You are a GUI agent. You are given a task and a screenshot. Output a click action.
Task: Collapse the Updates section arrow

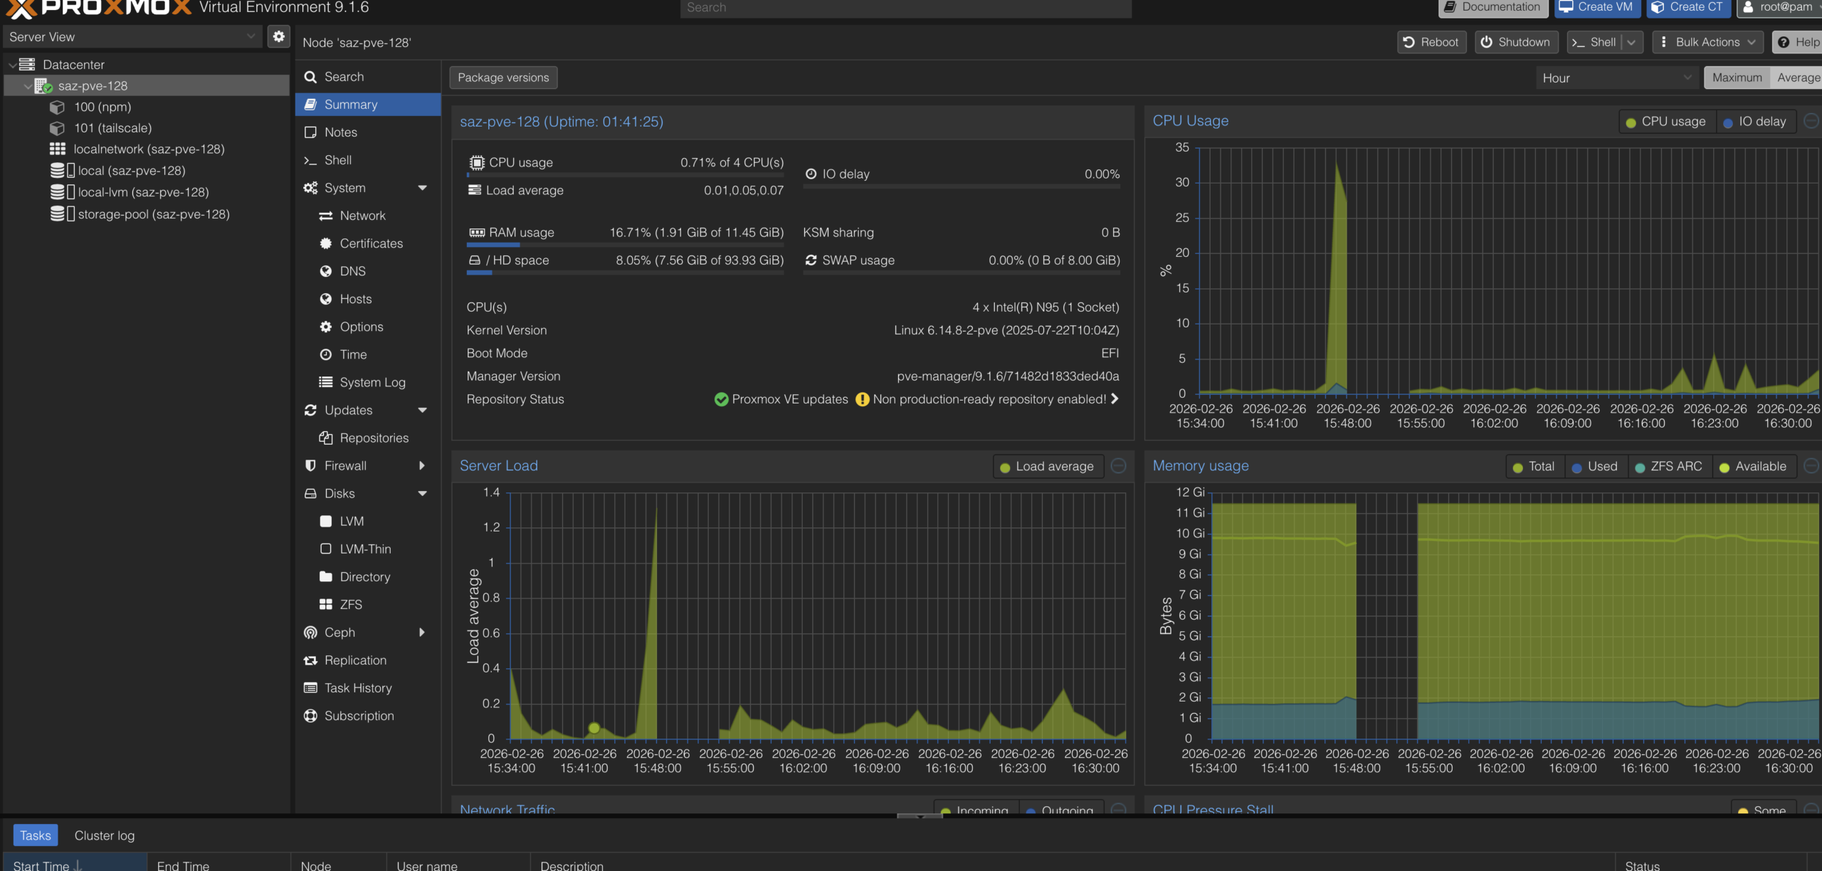pyautogui.click(x=422, y=410)
